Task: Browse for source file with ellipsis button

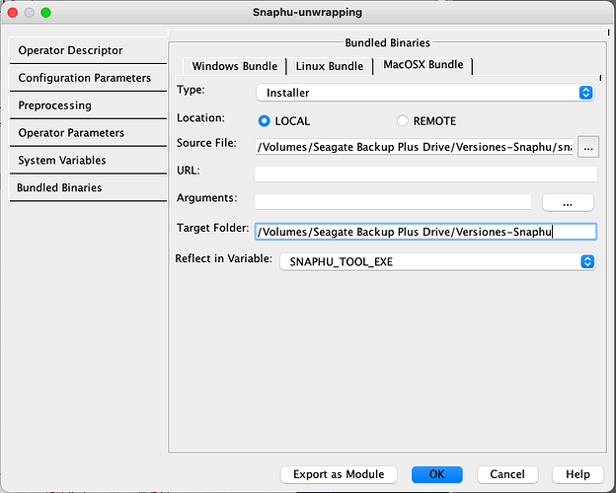Action: [x=588, y=147]
